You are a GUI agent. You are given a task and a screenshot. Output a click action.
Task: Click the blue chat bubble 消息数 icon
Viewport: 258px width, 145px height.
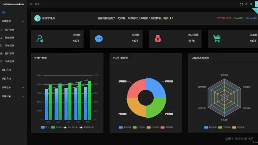[99, 39]
